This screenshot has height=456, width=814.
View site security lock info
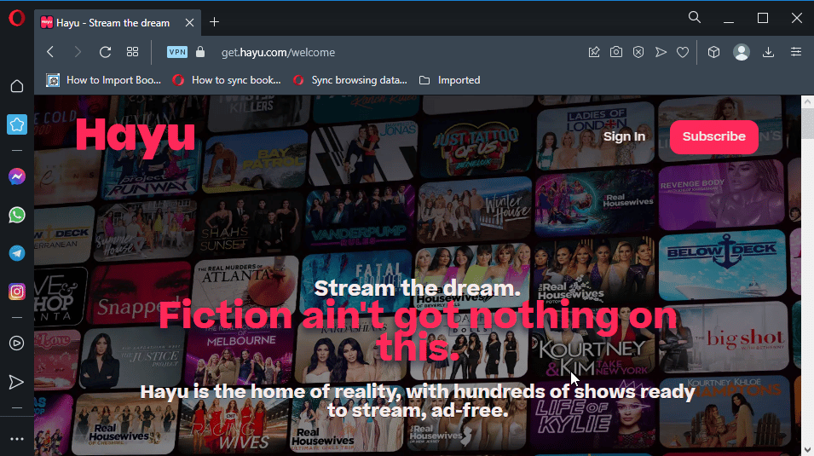[x=200, y=52]
